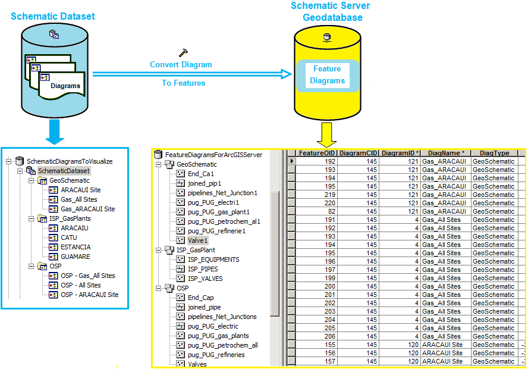Click the FeatureOID column header

coord(317,153)
